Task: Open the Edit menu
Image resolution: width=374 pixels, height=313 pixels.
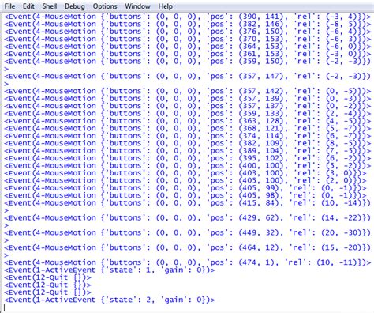Action: pyautogui.click(x=28, y=6)
